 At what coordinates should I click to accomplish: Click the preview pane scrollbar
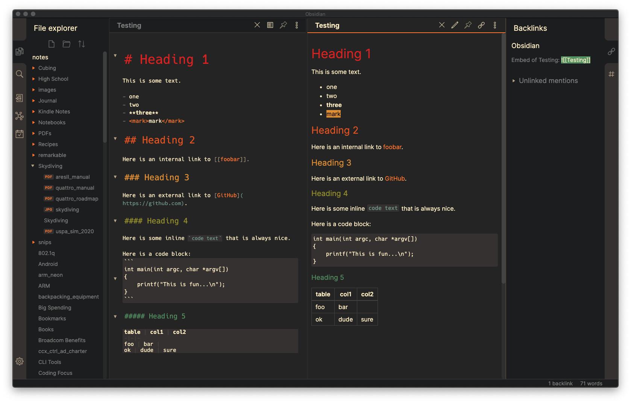503,158
